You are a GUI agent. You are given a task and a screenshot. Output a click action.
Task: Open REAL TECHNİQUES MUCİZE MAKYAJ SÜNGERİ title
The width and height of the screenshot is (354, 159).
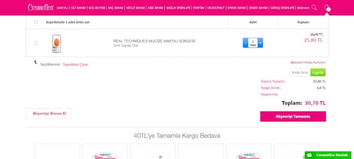tap(154, 41)
